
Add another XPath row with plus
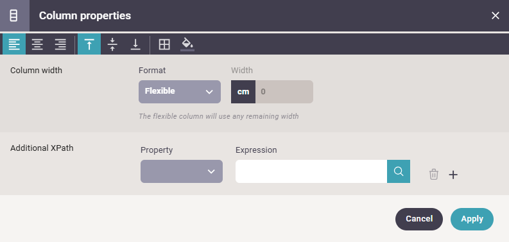(453, 175)
